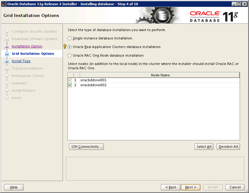Image resolution: width=249 pixels, height=193 pixels.
Task: Toggle checkbox for node oracbddsne002
Action: click(x=70, y=85)
